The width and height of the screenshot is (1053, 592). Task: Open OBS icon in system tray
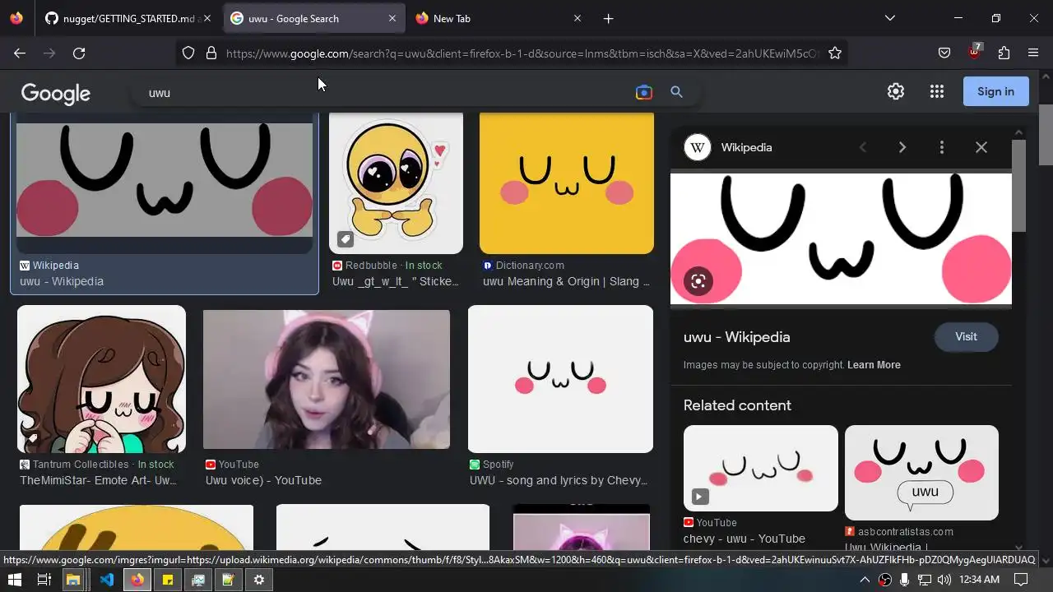885,580
